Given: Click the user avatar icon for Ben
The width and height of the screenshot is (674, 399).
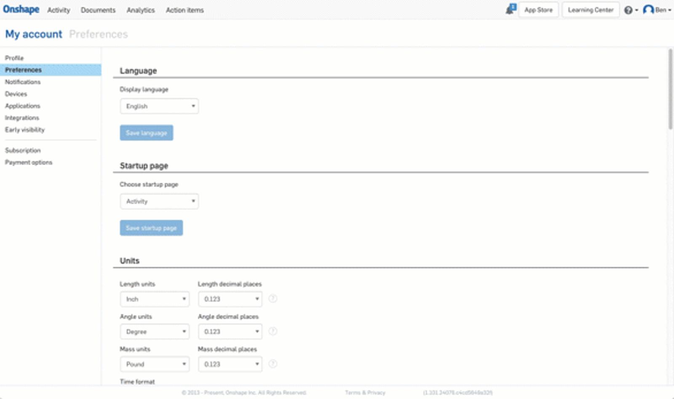Looking at the screenshot, I should pyautogui.click(x=648, y=10).
